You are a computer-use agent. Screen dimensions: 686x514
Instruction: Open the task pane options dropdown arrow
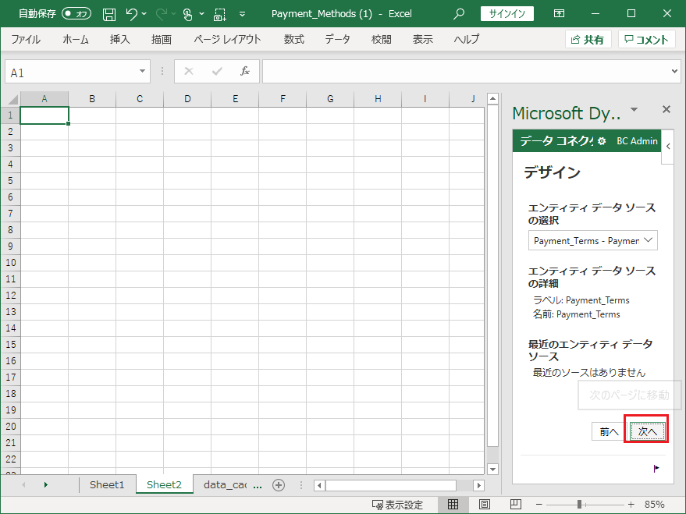coord(634,110)
